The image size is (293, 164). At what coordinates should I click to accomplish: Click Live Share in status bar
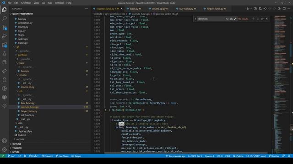(62, 156)
